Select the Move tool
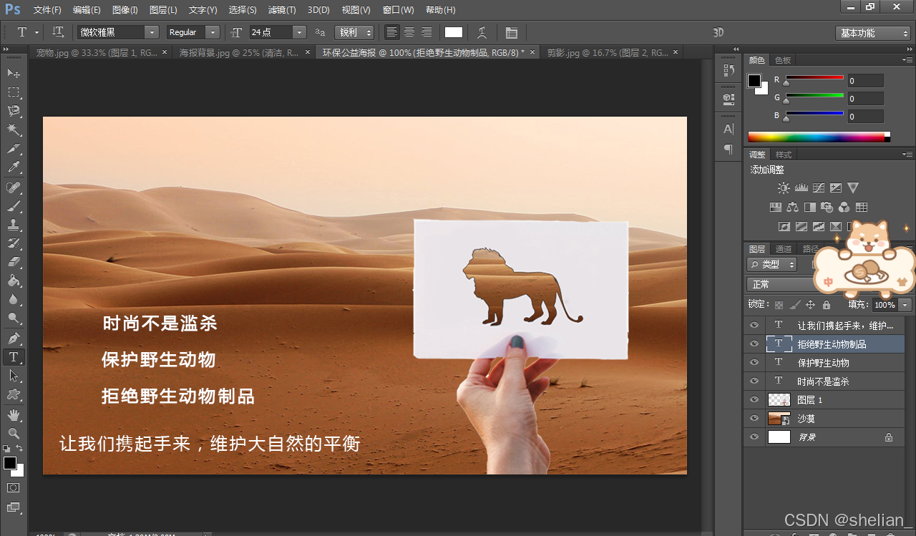916x536 pixels. (x=14, y=73)
